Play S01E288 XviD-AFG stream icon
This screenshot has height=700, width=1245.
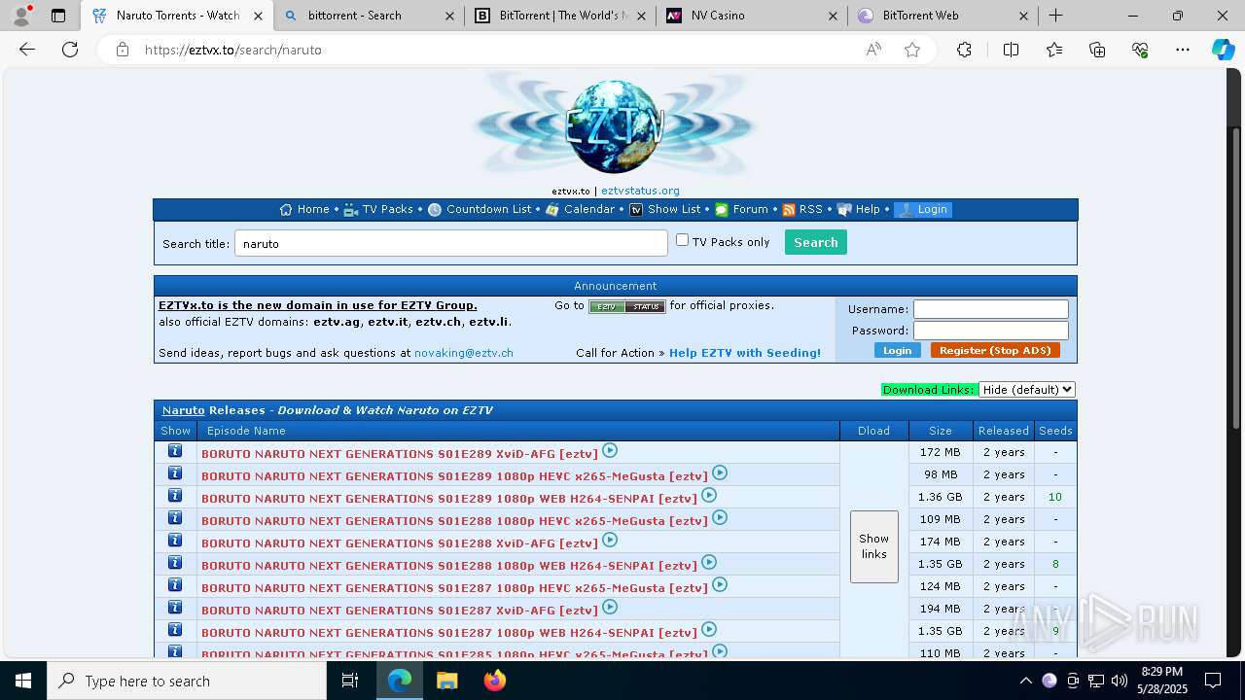pos(610,540)
